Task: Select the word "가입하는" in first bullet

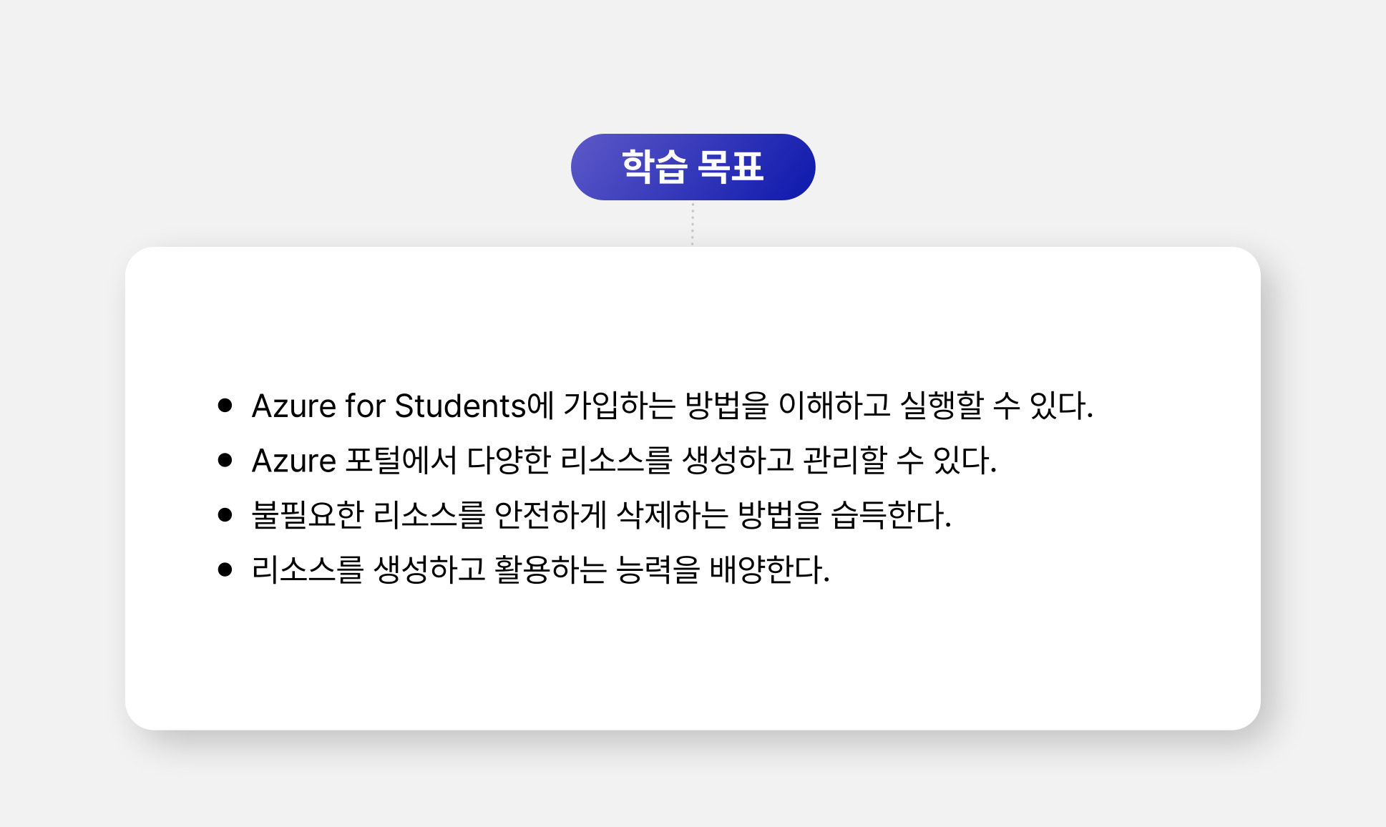Action: [x=619, y=406]
